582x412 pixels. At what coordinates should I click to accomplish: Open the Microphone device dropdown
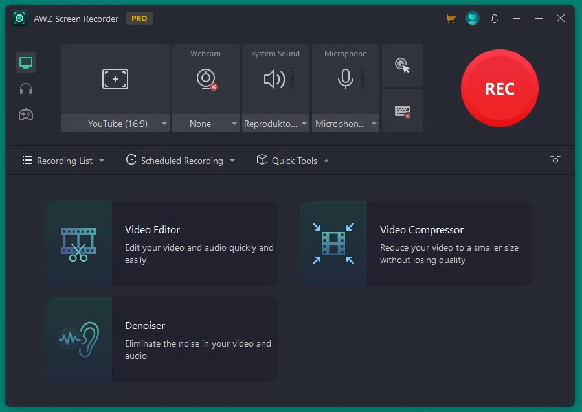[345, 124]
